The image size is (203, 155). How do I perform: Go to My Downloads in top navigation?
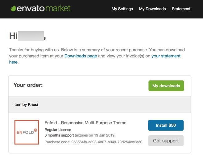tap(152, 9)
